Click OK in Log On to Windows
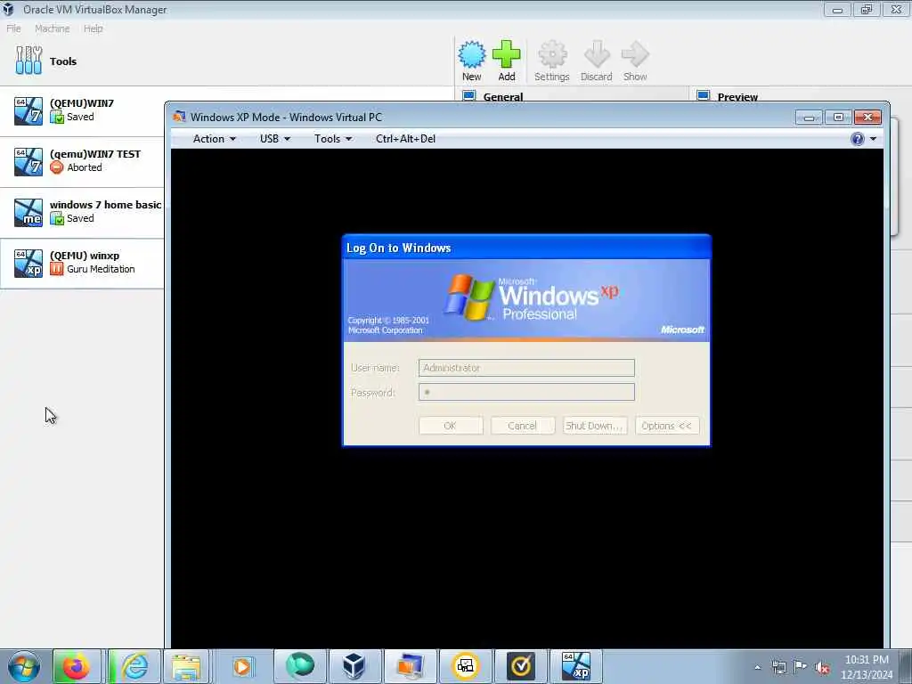This screenshot has width=912, height=684. [x=450, y=426]
